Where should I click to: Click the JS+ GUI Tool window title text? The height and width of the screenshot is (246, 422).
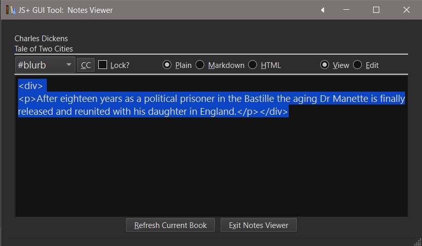click(66, 10)
